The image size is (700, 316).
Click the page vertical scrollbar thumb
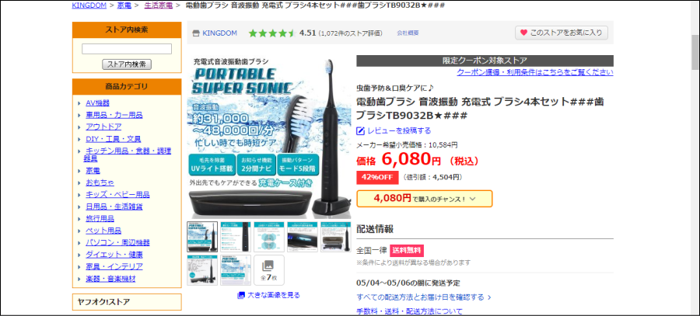tap(695, 52)
